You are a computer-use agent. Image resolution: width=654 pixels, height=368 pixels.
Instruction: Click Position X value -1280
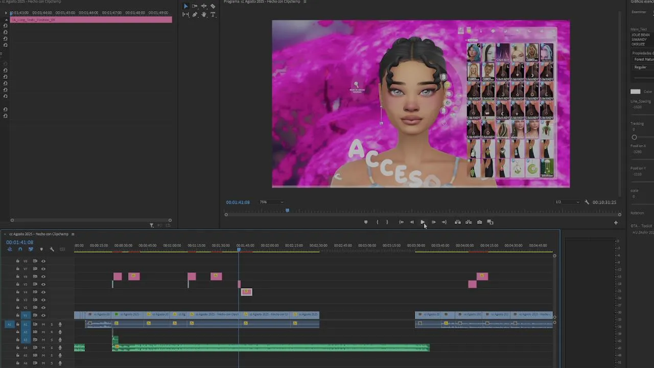click(637, 152)
